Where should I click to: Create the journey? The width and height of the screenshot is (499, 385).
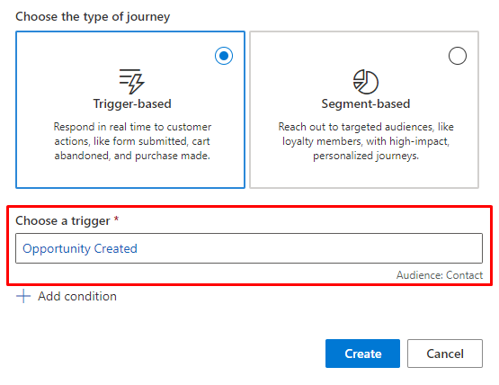pyautogui.click(x=362, y=354)
